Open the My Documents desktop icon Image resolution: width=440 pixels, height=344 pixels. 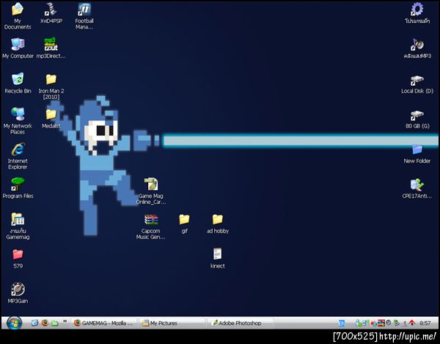[18, 15]
